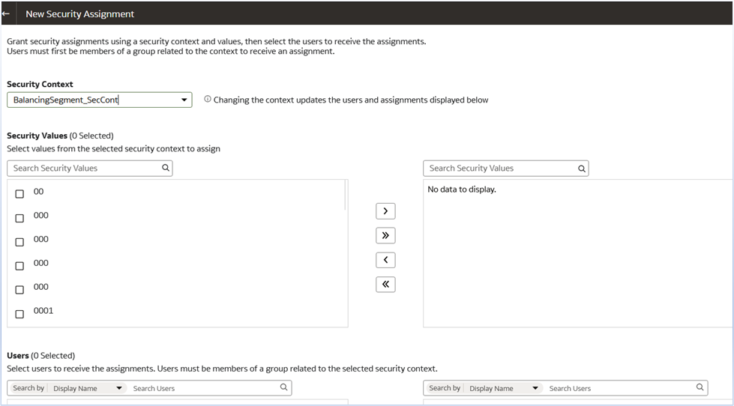This screenshot has height=406, width=734.
Task: Expand right Users 'Display Name' search-by dropdown
Action: pyautogui.click(x=535, y=388)
